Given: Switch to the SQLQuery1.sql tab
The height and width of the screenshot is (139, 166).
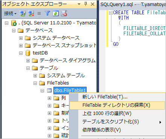Looking at the screenshot, I should point(133,5).
